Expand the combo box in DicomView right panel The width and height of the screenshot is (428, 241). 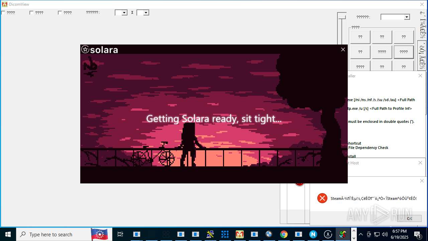[x=407, y=17]
